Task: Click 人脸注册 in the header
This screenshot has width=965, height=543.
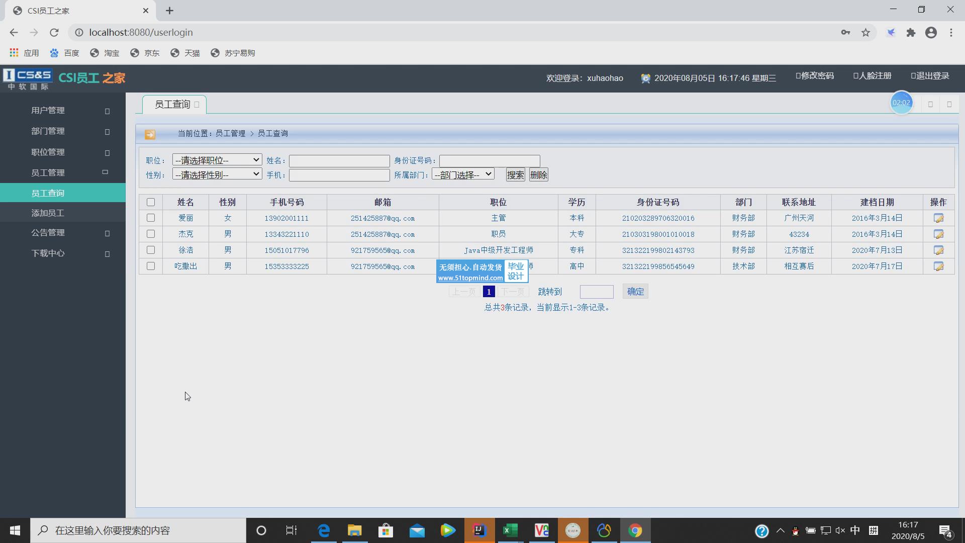Action: (873, 76)
